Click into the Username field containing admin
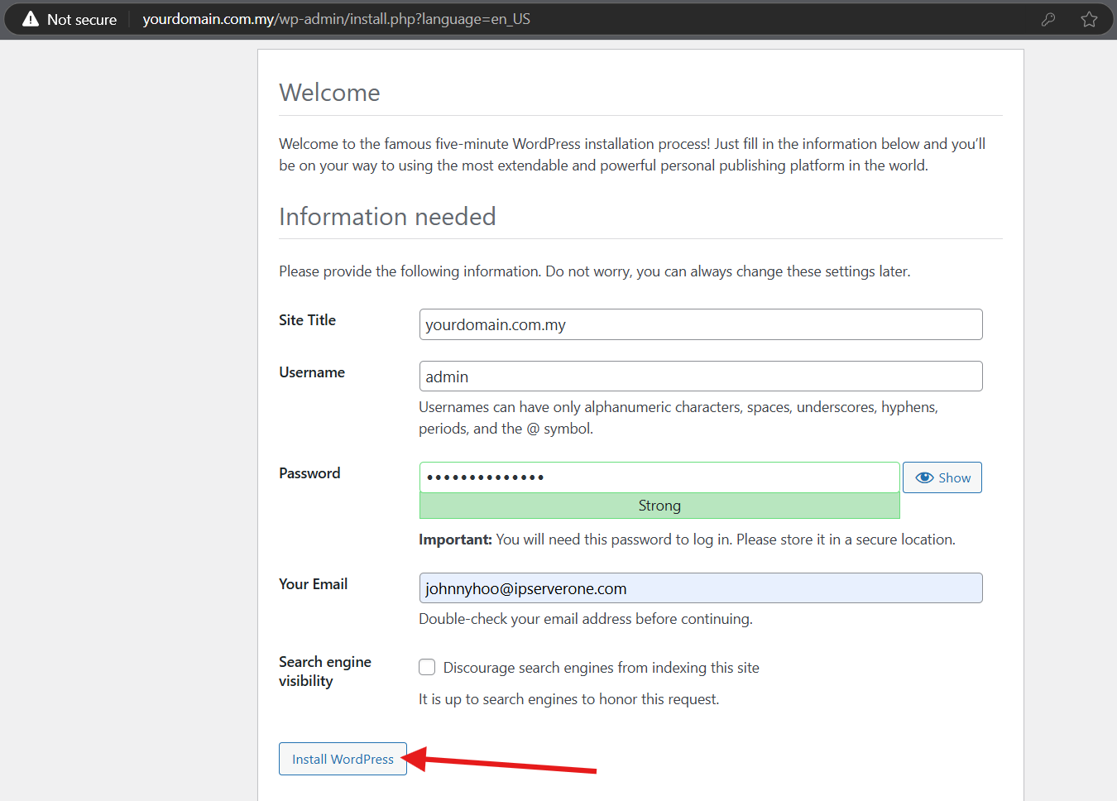This screenshot has height=801, width=1117. click(700, 377)
